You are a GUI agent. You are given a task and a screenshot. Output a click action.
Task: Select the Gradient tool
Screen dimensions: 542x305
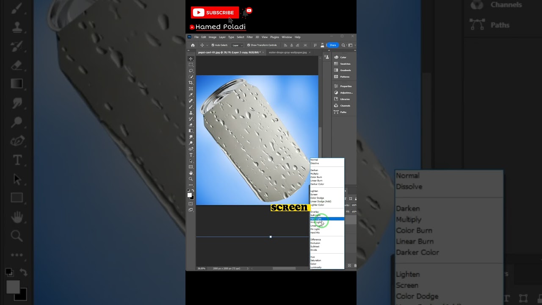(191, 131)
